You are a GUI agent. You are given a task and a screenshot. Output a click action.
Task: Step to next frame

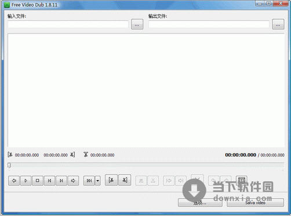coord(61,181)
